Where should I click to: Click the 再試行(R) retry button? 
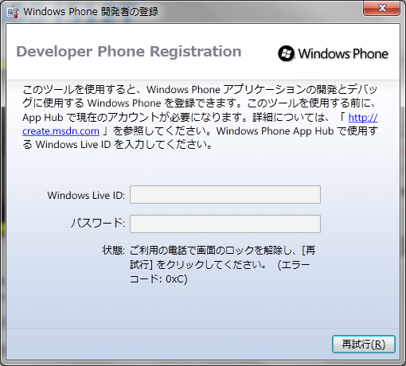(364, 344)
